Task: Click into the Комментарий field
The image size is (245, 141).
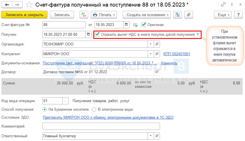Action: pos(101,126)
